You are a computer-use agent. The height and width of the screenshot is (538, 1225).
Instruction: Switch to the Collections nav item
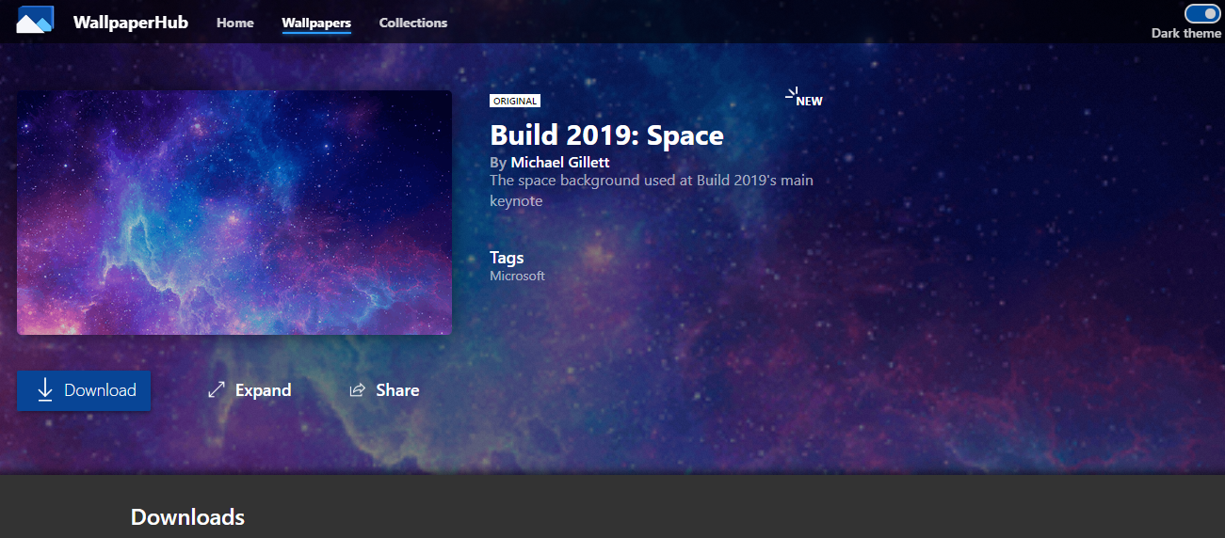tap(413, 23)
